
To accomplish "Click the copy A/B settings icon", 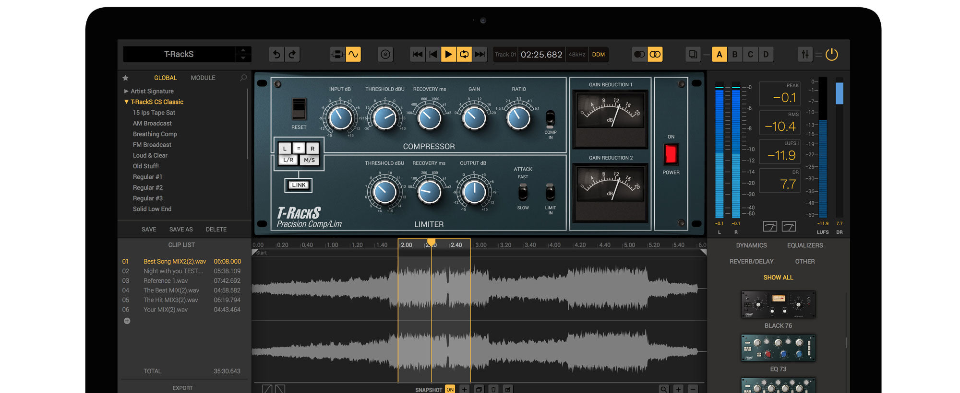I will [x=693, y=54].
